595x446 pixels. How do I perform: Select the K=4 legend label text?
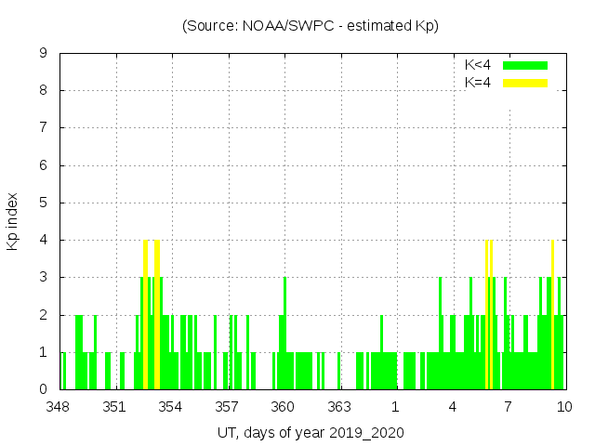(478, 83)
